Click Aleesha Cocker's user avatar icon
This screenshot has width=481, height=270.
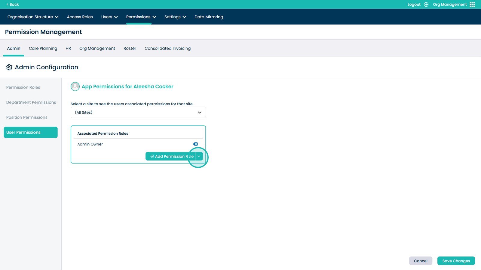point(75,87)
